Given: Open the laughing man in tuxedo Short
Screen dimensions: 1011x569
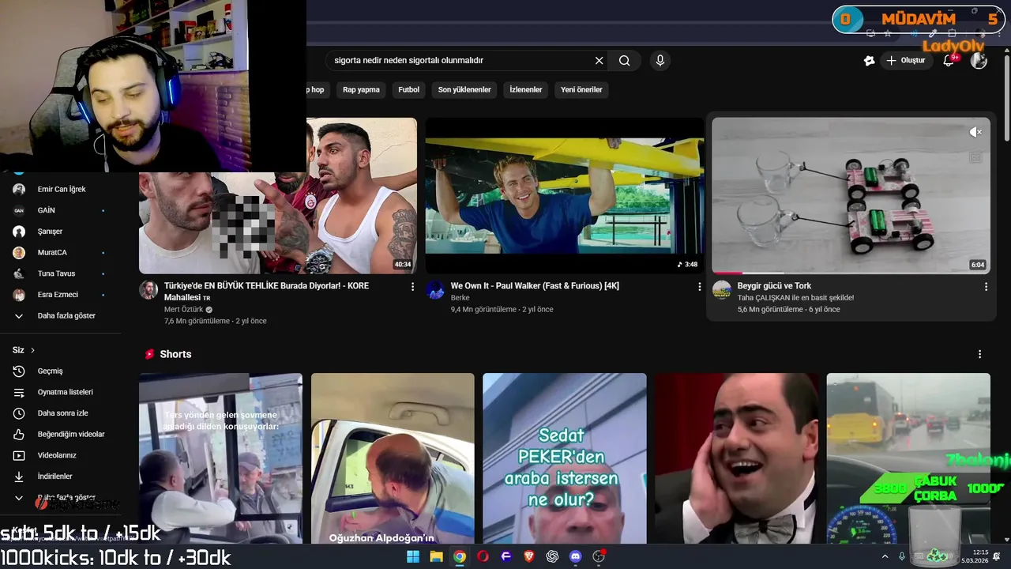Looking at the screenshot, I should [736, 458].
